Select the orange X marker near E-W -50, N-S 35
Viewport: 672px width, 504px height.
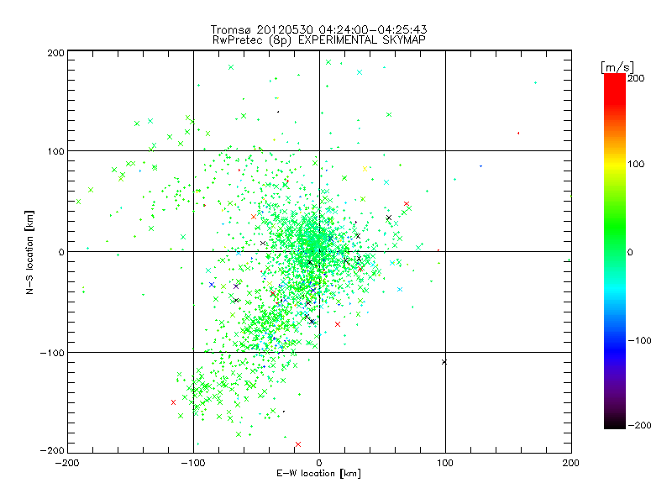point(254,217)
